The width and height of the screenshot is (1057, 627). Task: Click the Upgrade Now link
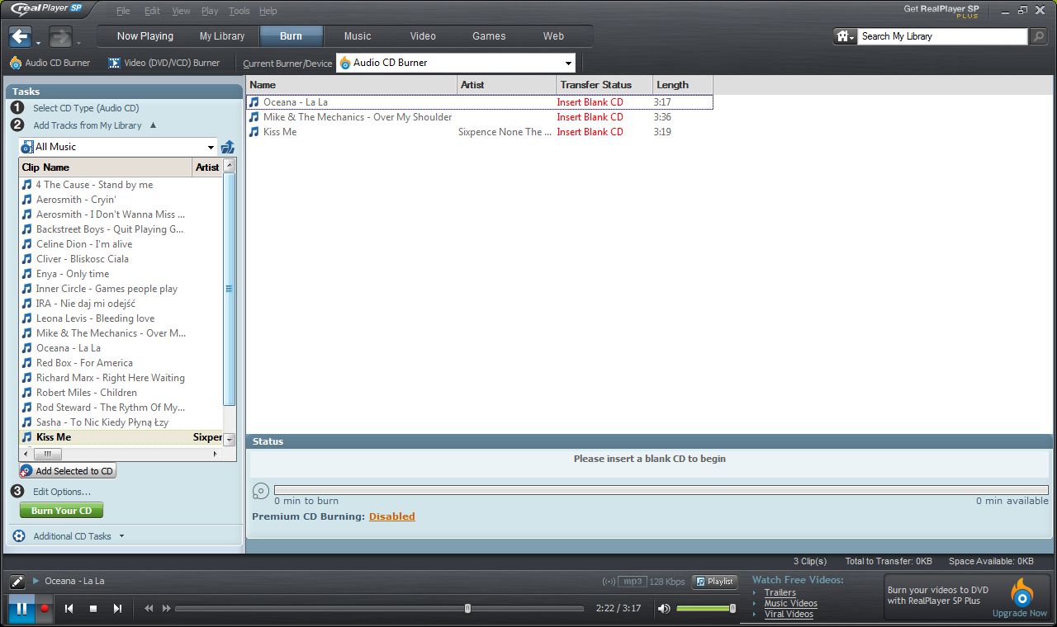coord(1020,613)
